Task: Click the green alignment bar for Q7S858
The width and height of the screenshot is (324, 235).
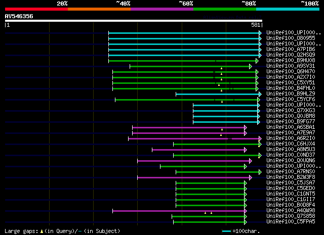Action: coord(208,217)
